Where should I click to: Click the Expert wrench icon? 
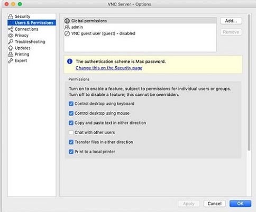11,60
